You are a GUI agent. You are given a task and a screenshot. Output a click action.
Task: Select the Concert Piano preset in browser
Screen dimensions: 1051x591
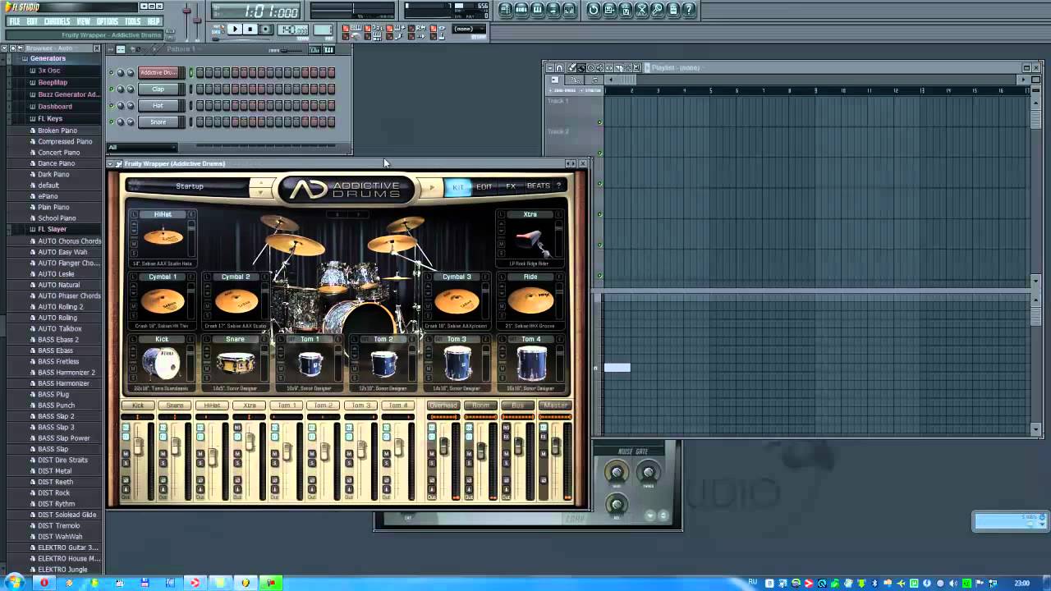pyautogui.click(x=58, y=153)
